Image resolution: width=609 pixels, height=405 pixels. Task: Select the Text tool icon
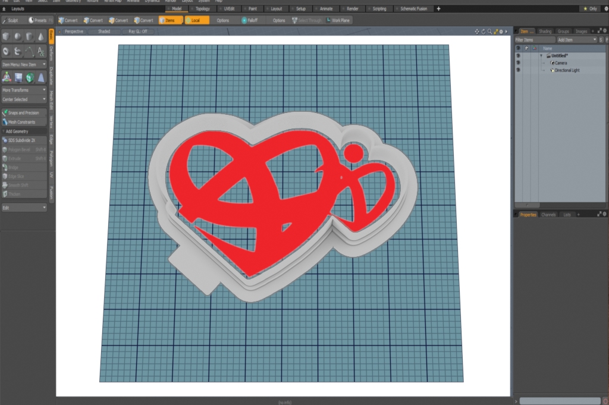[x=41, y=51]
